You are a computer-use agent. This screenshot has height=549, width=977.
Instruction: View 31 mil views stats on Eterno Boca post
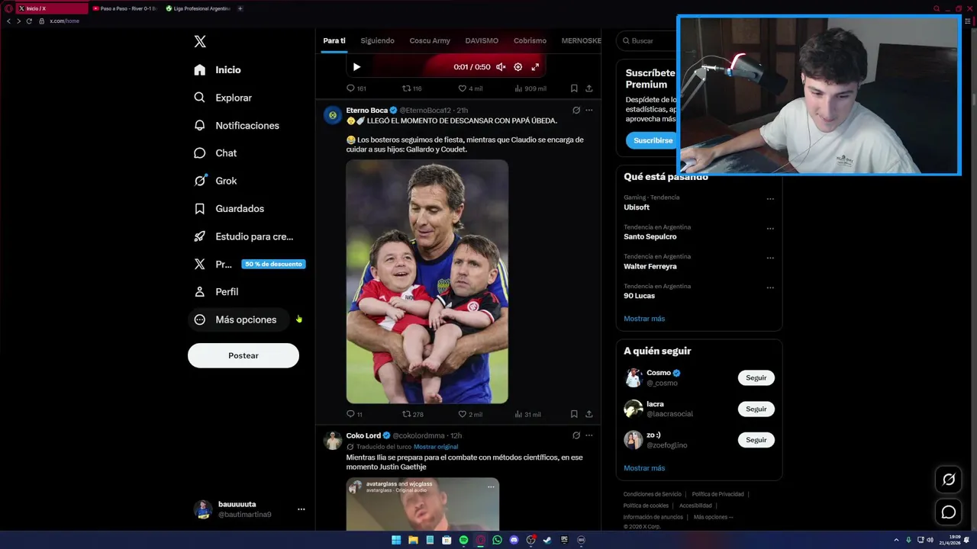(528, 414)
